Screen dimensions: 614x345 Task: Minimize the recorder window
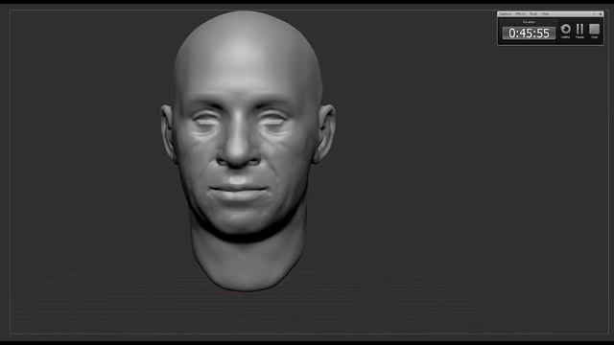[594, 14]
